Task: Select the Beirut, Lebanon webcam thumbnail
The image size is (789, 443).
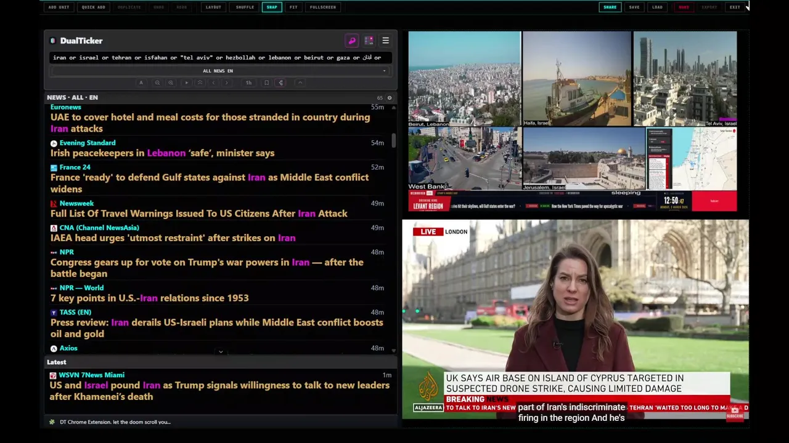Action: pos(465,79)
